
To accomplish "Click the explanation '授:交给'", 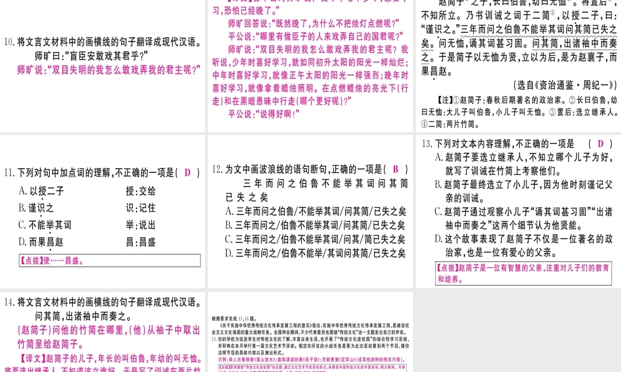I will click(140, 192).
